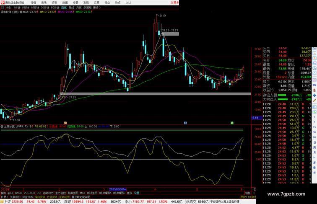This screenshot has width=317, height=204.
Task: Switch to 5分钟 period tab
Action: click(x=26, y=8)
